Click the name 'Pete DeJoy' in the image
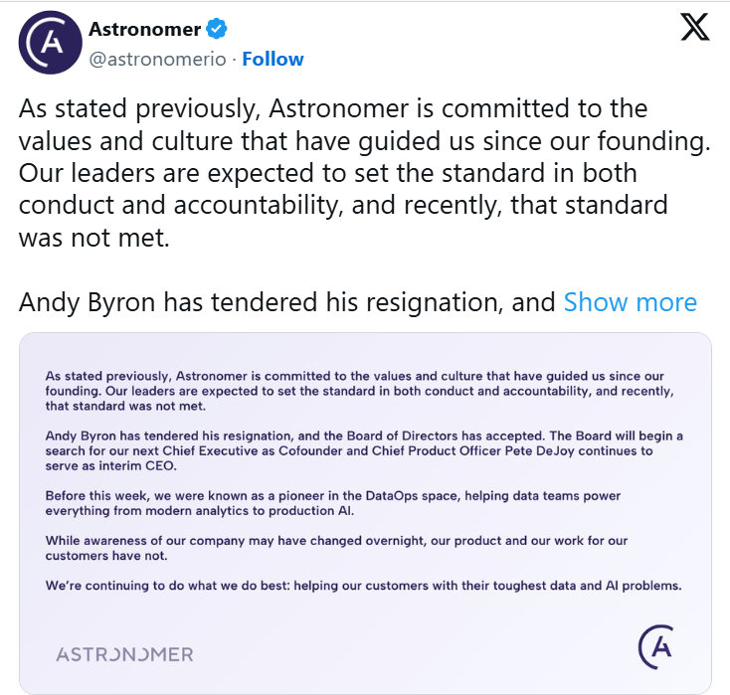This screenshot has height=695, width=730. point(574,450)
